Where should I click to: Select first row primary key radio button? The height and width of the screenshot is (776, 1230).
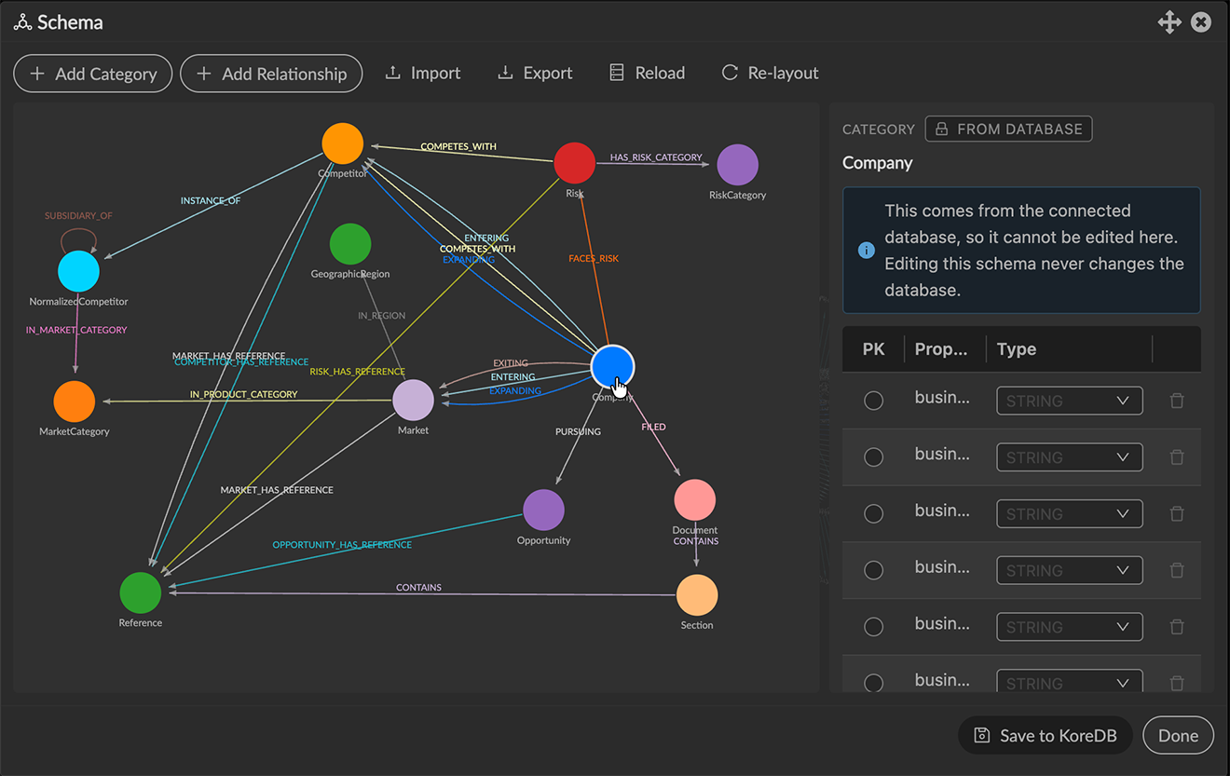[873, 401]
